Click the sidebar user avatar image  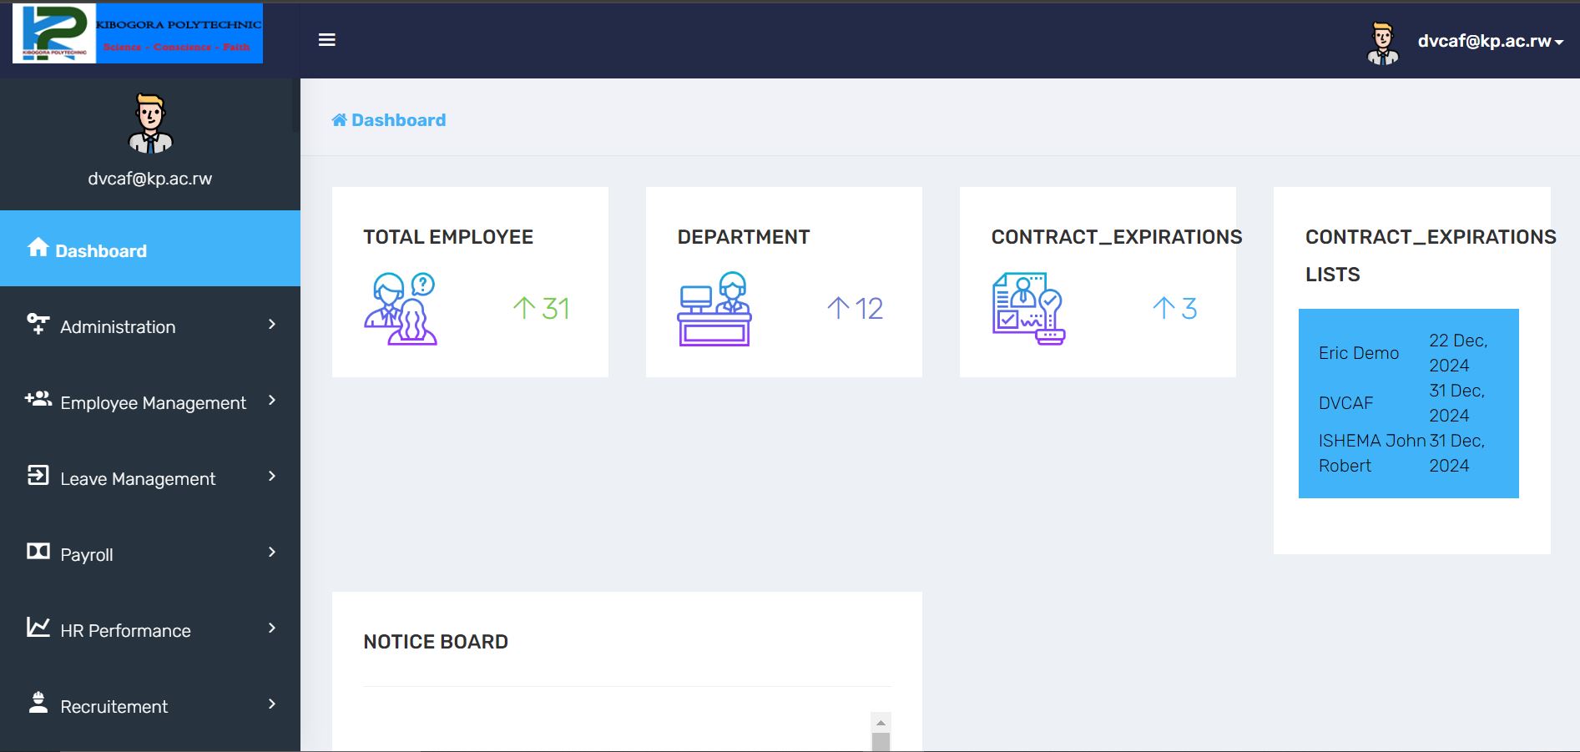[150, 124]
